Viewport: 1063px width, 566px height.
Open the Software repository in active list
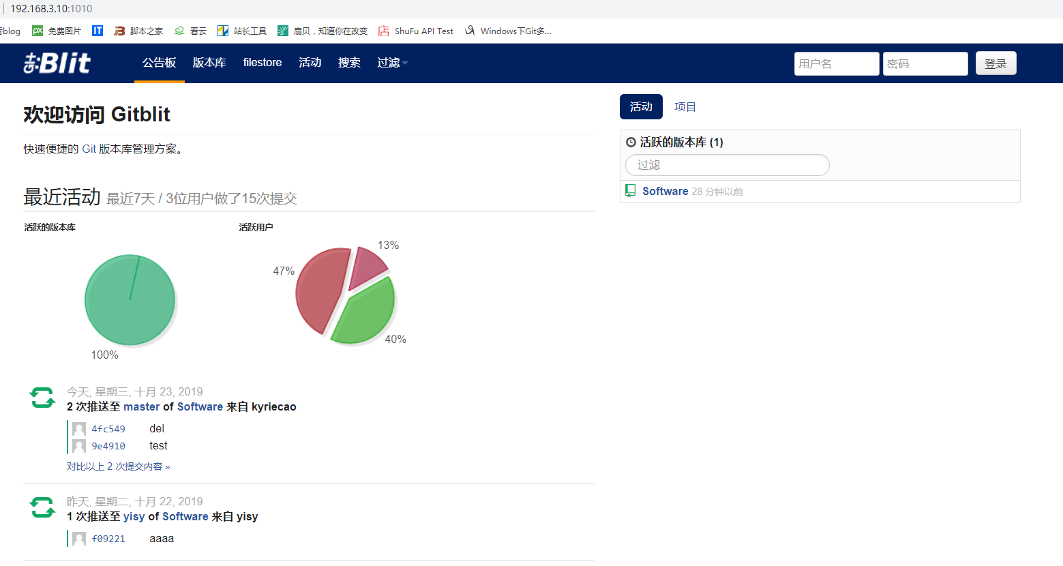tap(665, 192)
